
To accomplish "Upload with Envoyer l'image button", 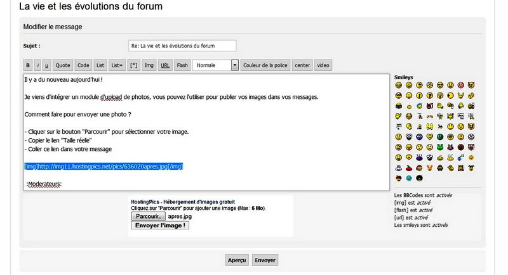I will (x=160, y=225).
